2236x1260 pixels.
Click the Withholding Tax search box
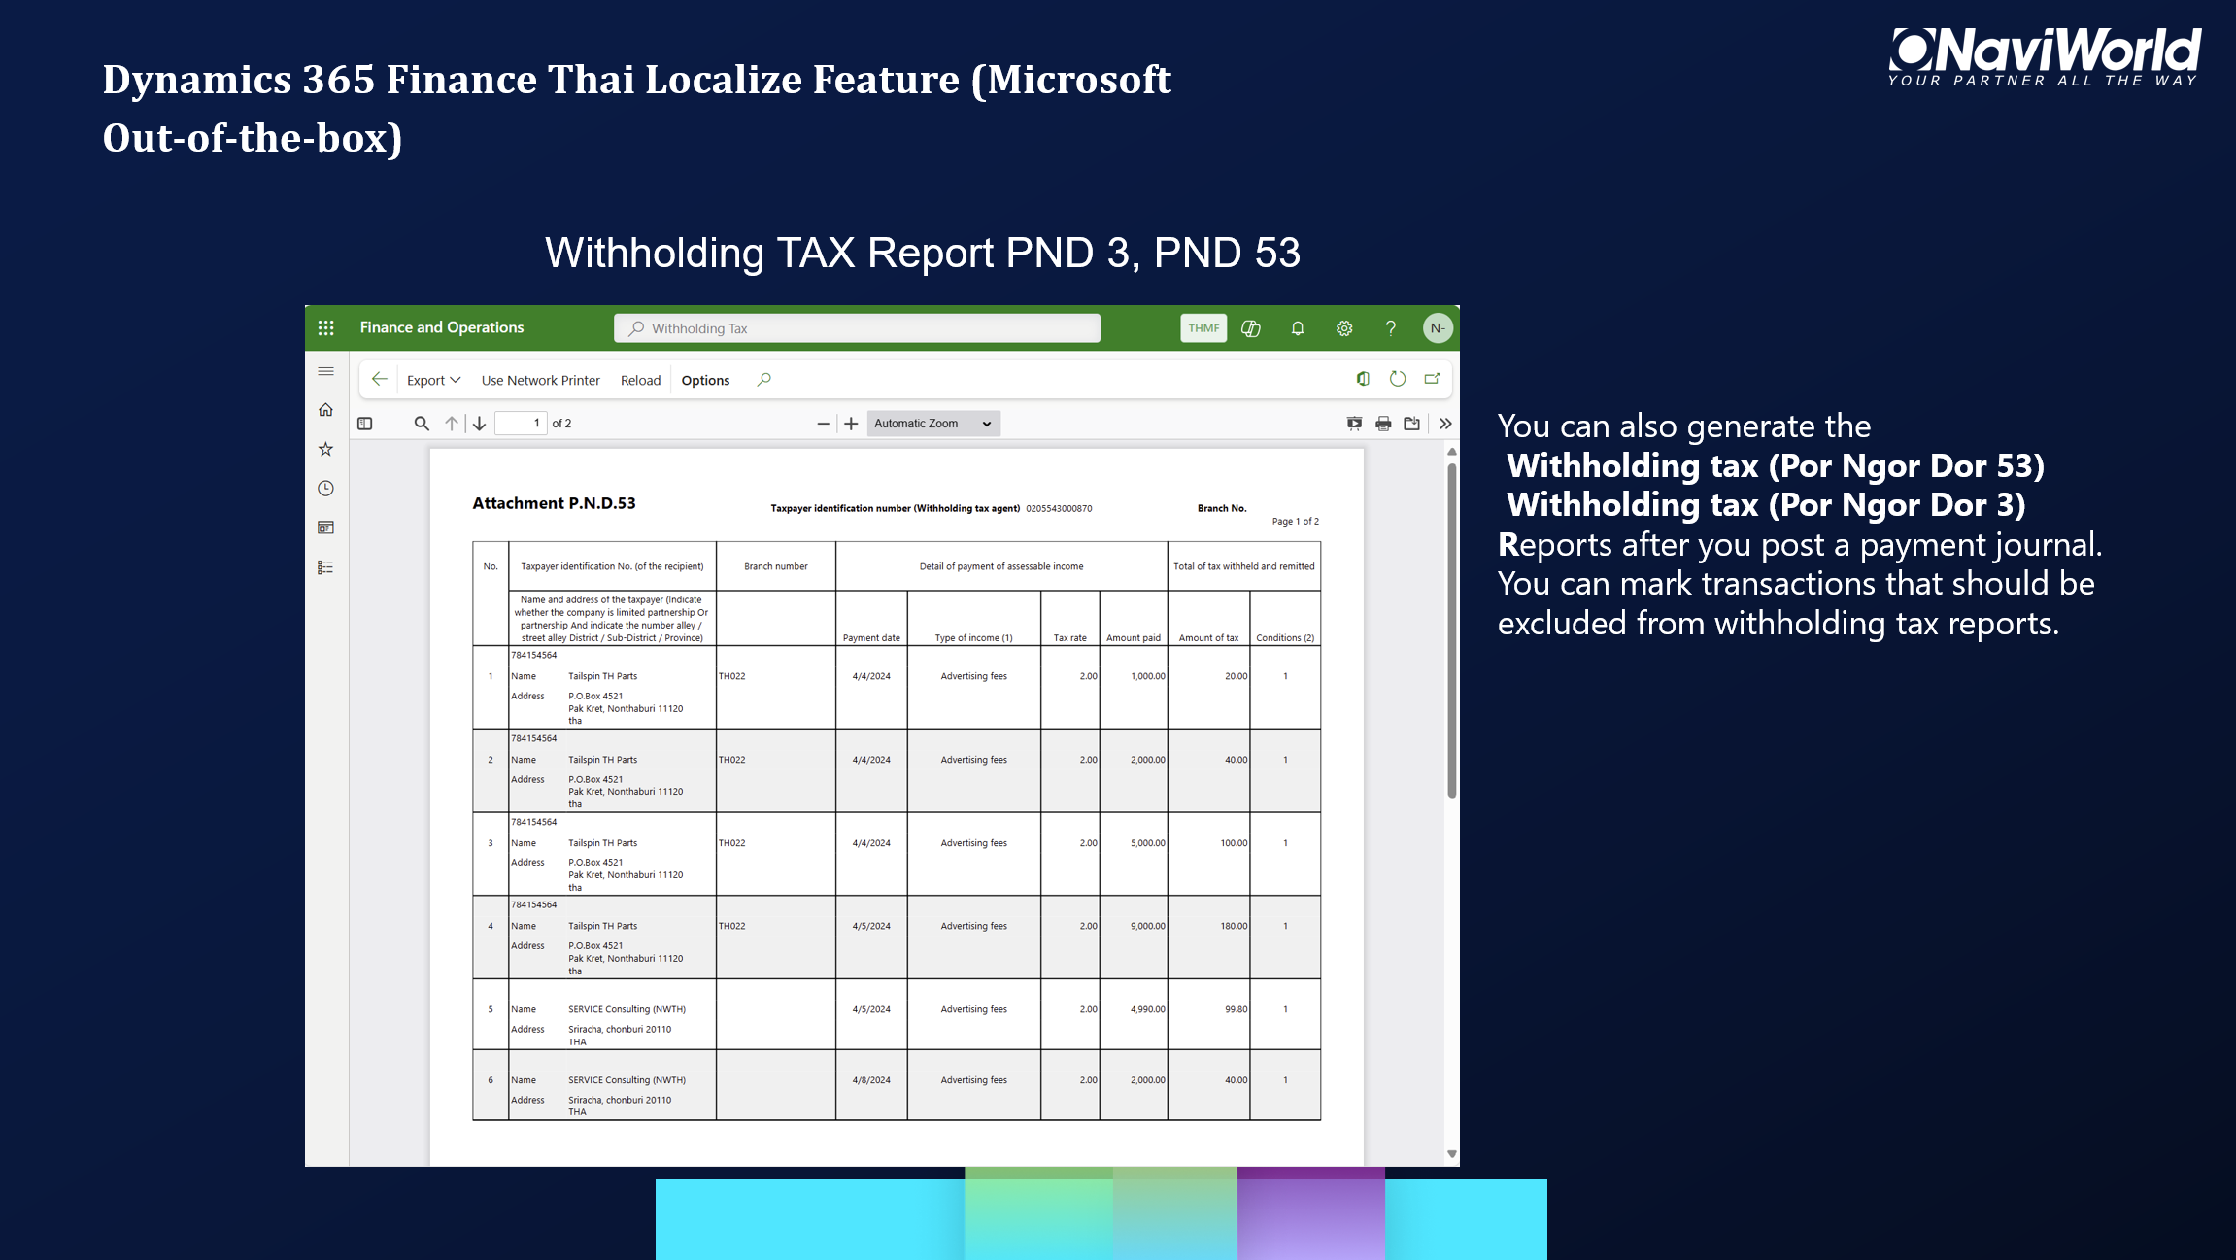[x=857, y=328]
